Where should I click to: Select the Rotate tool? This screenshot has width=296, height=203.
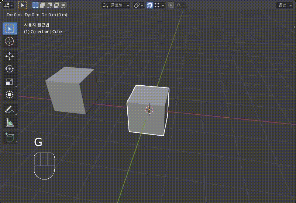[10, 69]
